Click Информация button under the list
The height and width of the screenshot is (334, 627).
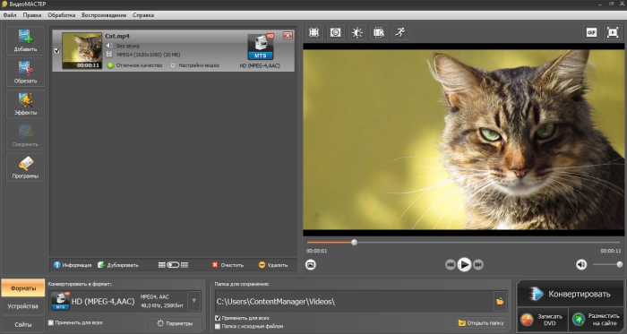coord(73,265)
